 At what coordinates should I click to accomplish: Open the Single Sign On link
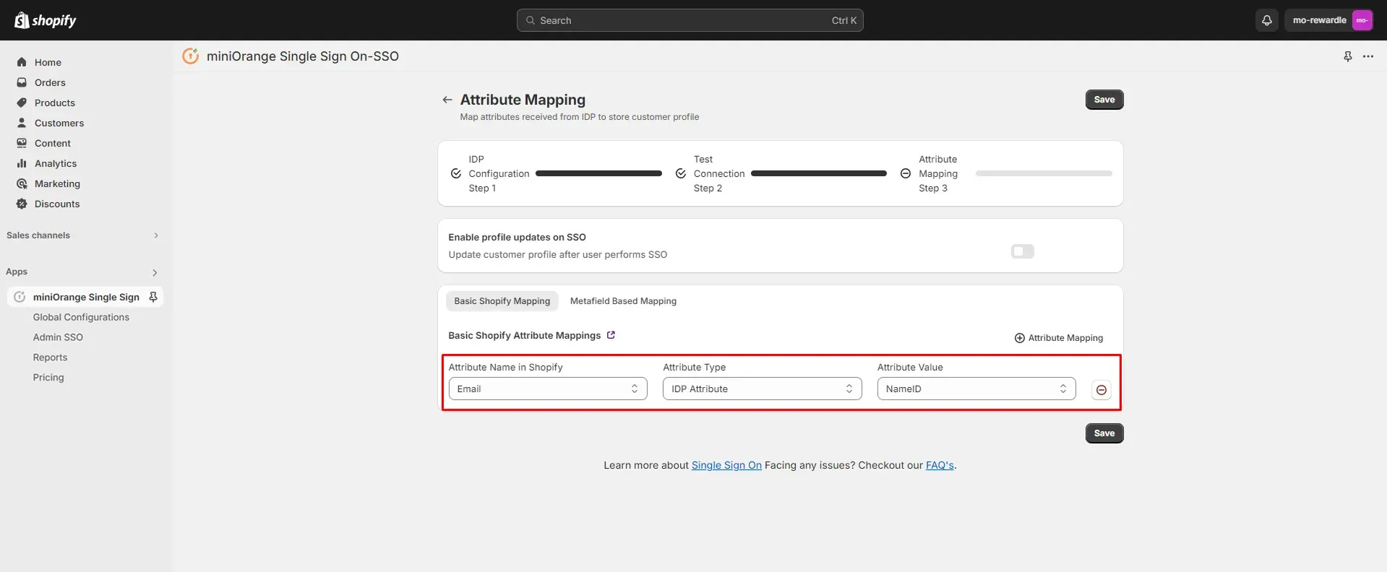click(726, 465)
